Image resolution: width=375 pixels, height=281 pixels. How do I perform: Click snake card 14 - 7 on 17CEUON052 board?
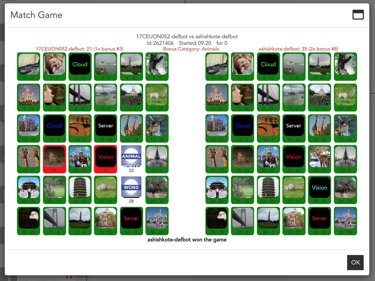[80, 128]
